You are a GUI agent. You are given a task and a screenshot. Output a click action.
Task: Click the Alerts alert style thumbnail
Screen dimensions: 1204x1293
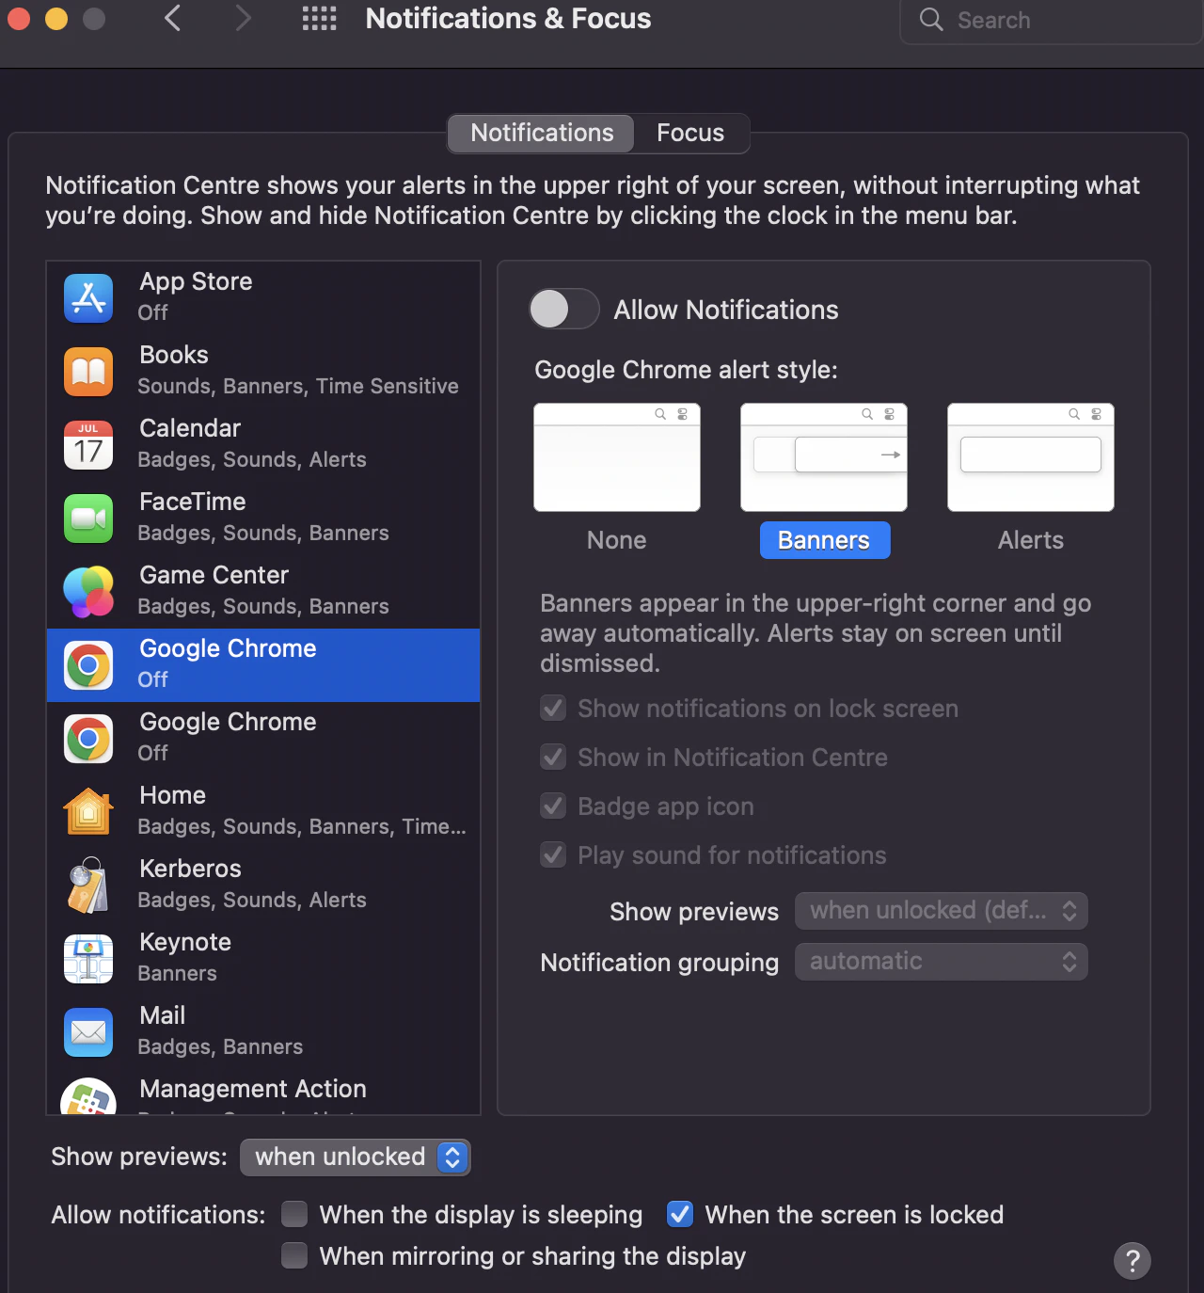pyautogui.click(x=1031, y=457)
